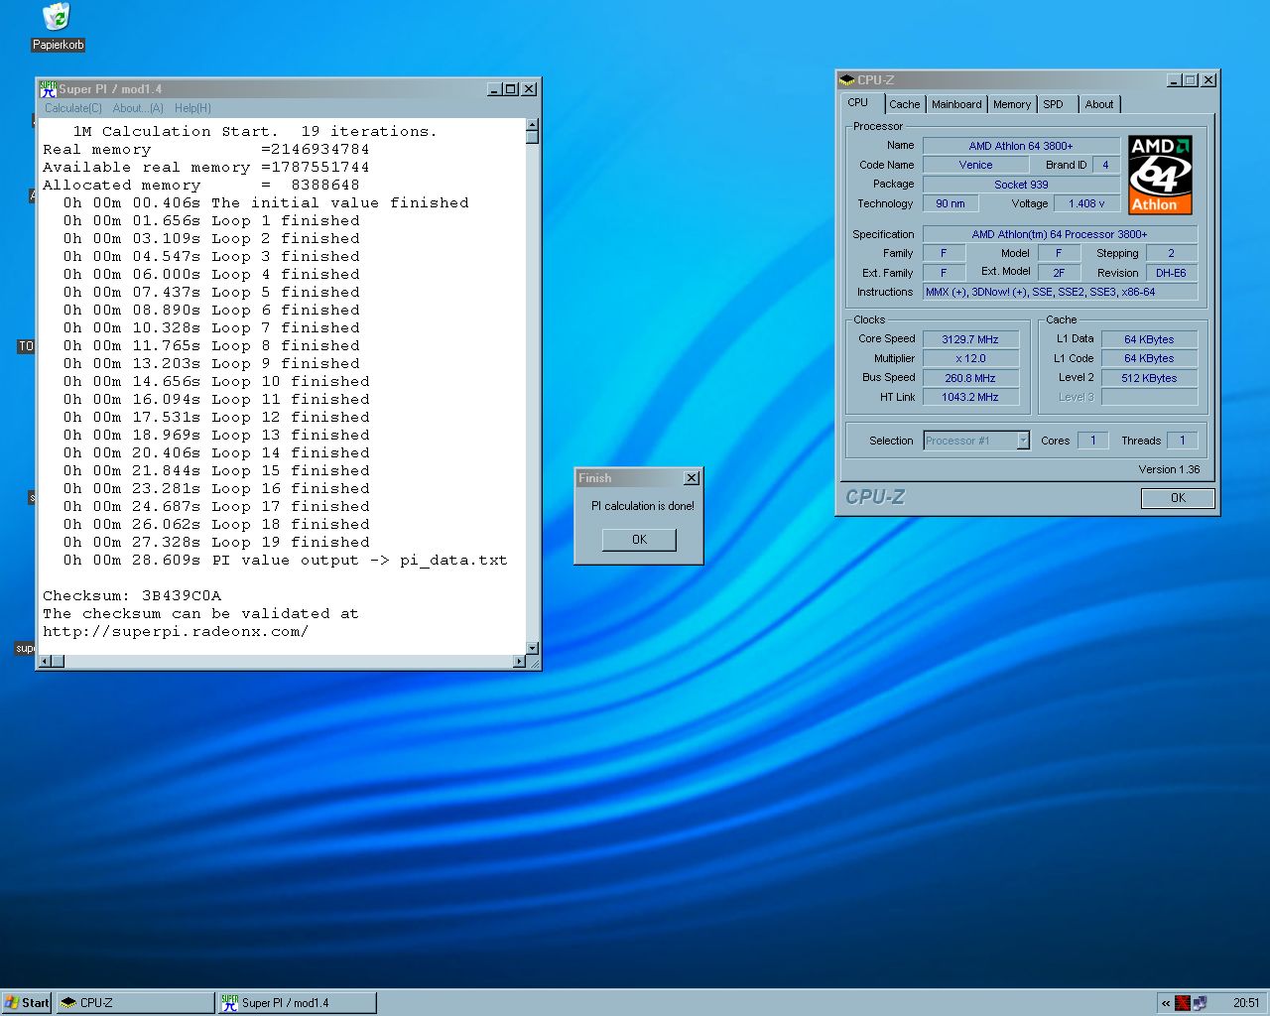Click the red X tray icon
Image resolution: width=1270 pixels, height=1016 pixels.
[1183, 1003]
